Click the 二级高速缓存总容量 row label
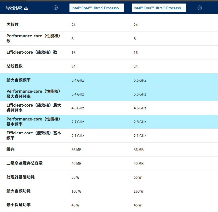218x212 pixels. tap(25, 163)
